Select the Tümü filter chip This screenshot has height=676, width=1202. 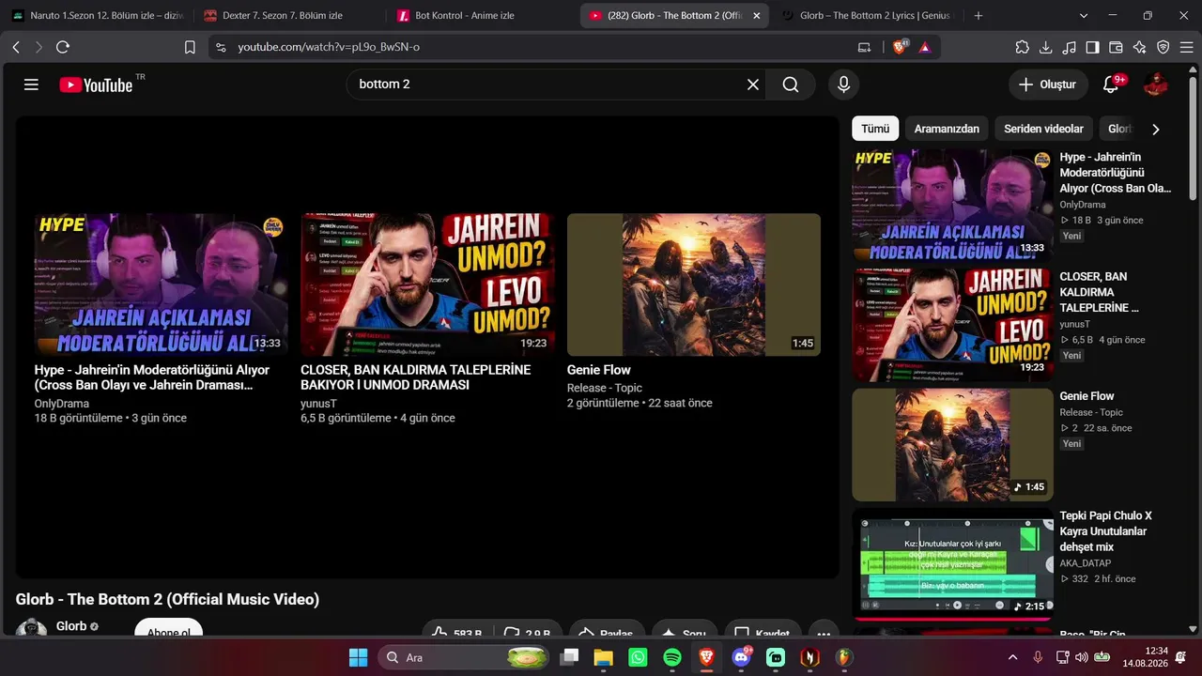point(875,129)
